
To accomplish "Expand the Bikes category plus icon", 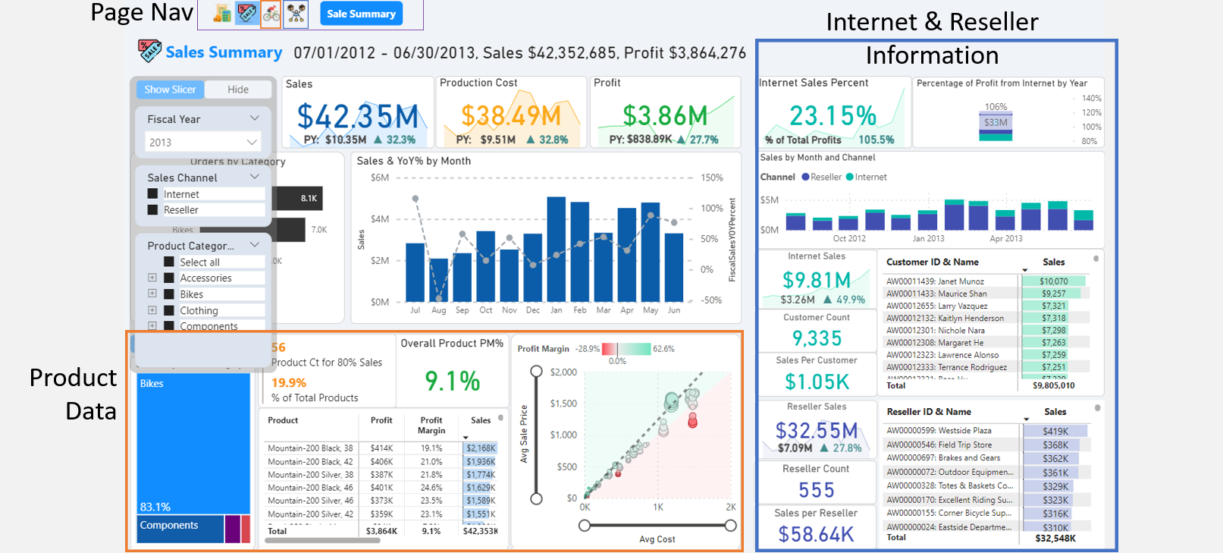I will click(152, 294).
